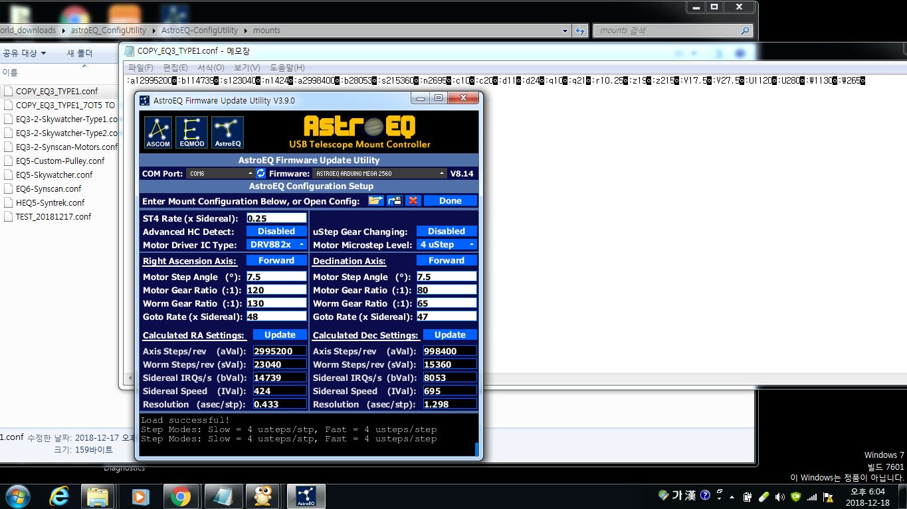907x509 pixels.
Task: Switch to AstroEQ app in taskbar
Action: pos(306,496)
